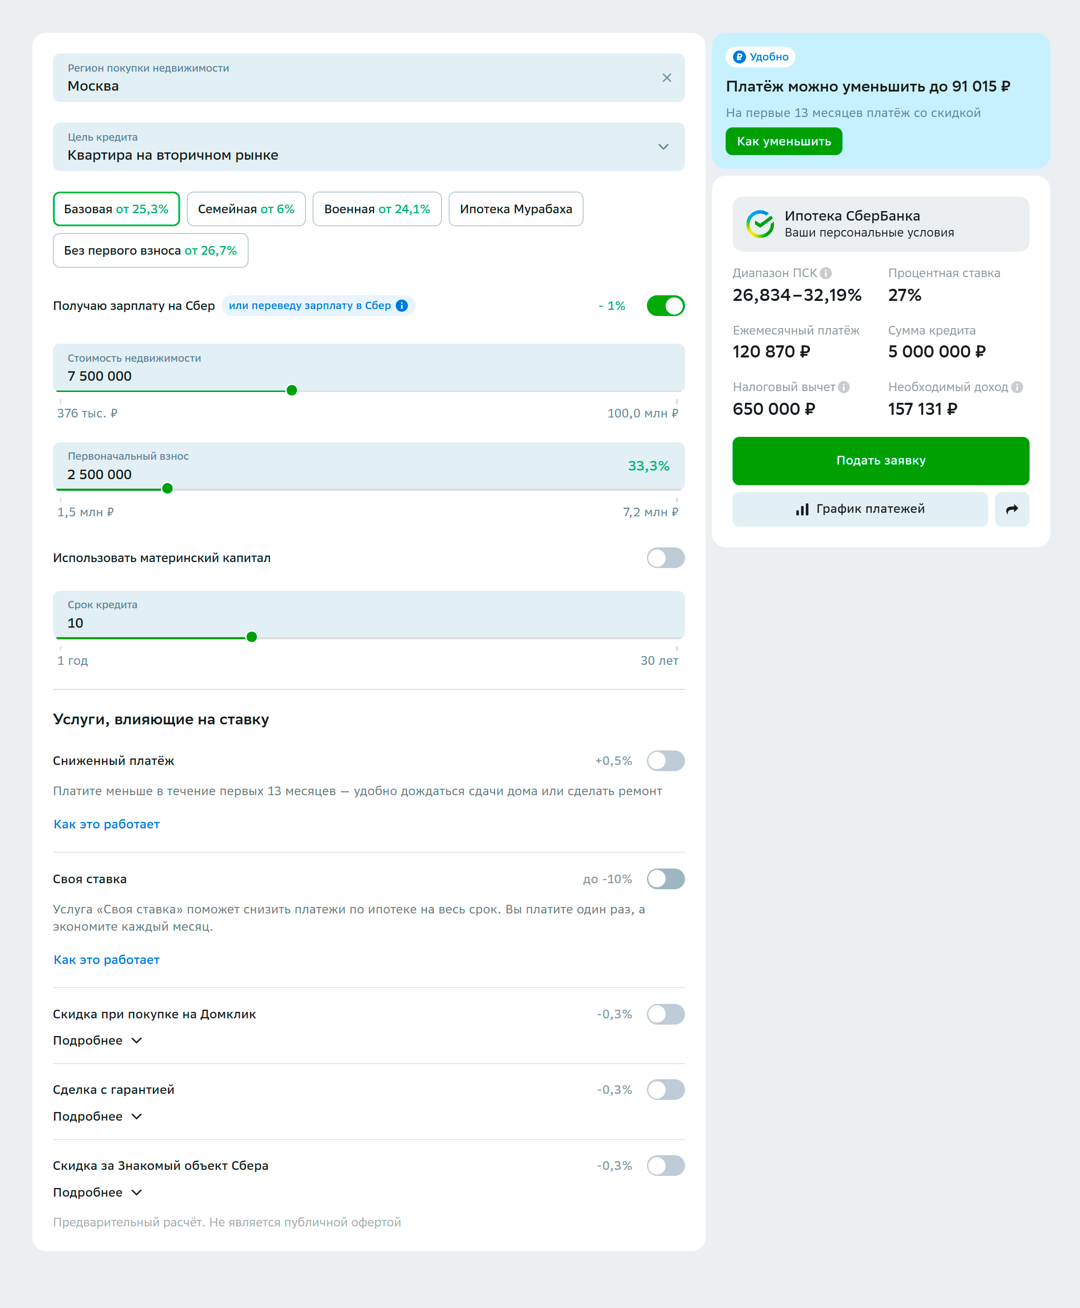This screenshot has width=1080, height=1308.
Task: Click the 157 131 ₽ required income value
Action: [x=922, y=409]
